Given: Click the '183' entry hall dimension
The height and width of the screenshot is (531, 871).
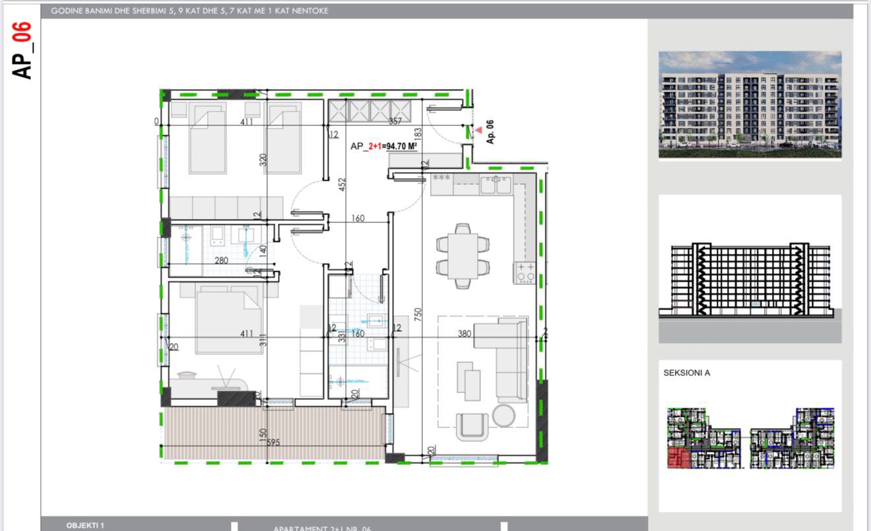Looking at the screenshot, I should pos(418,134).
